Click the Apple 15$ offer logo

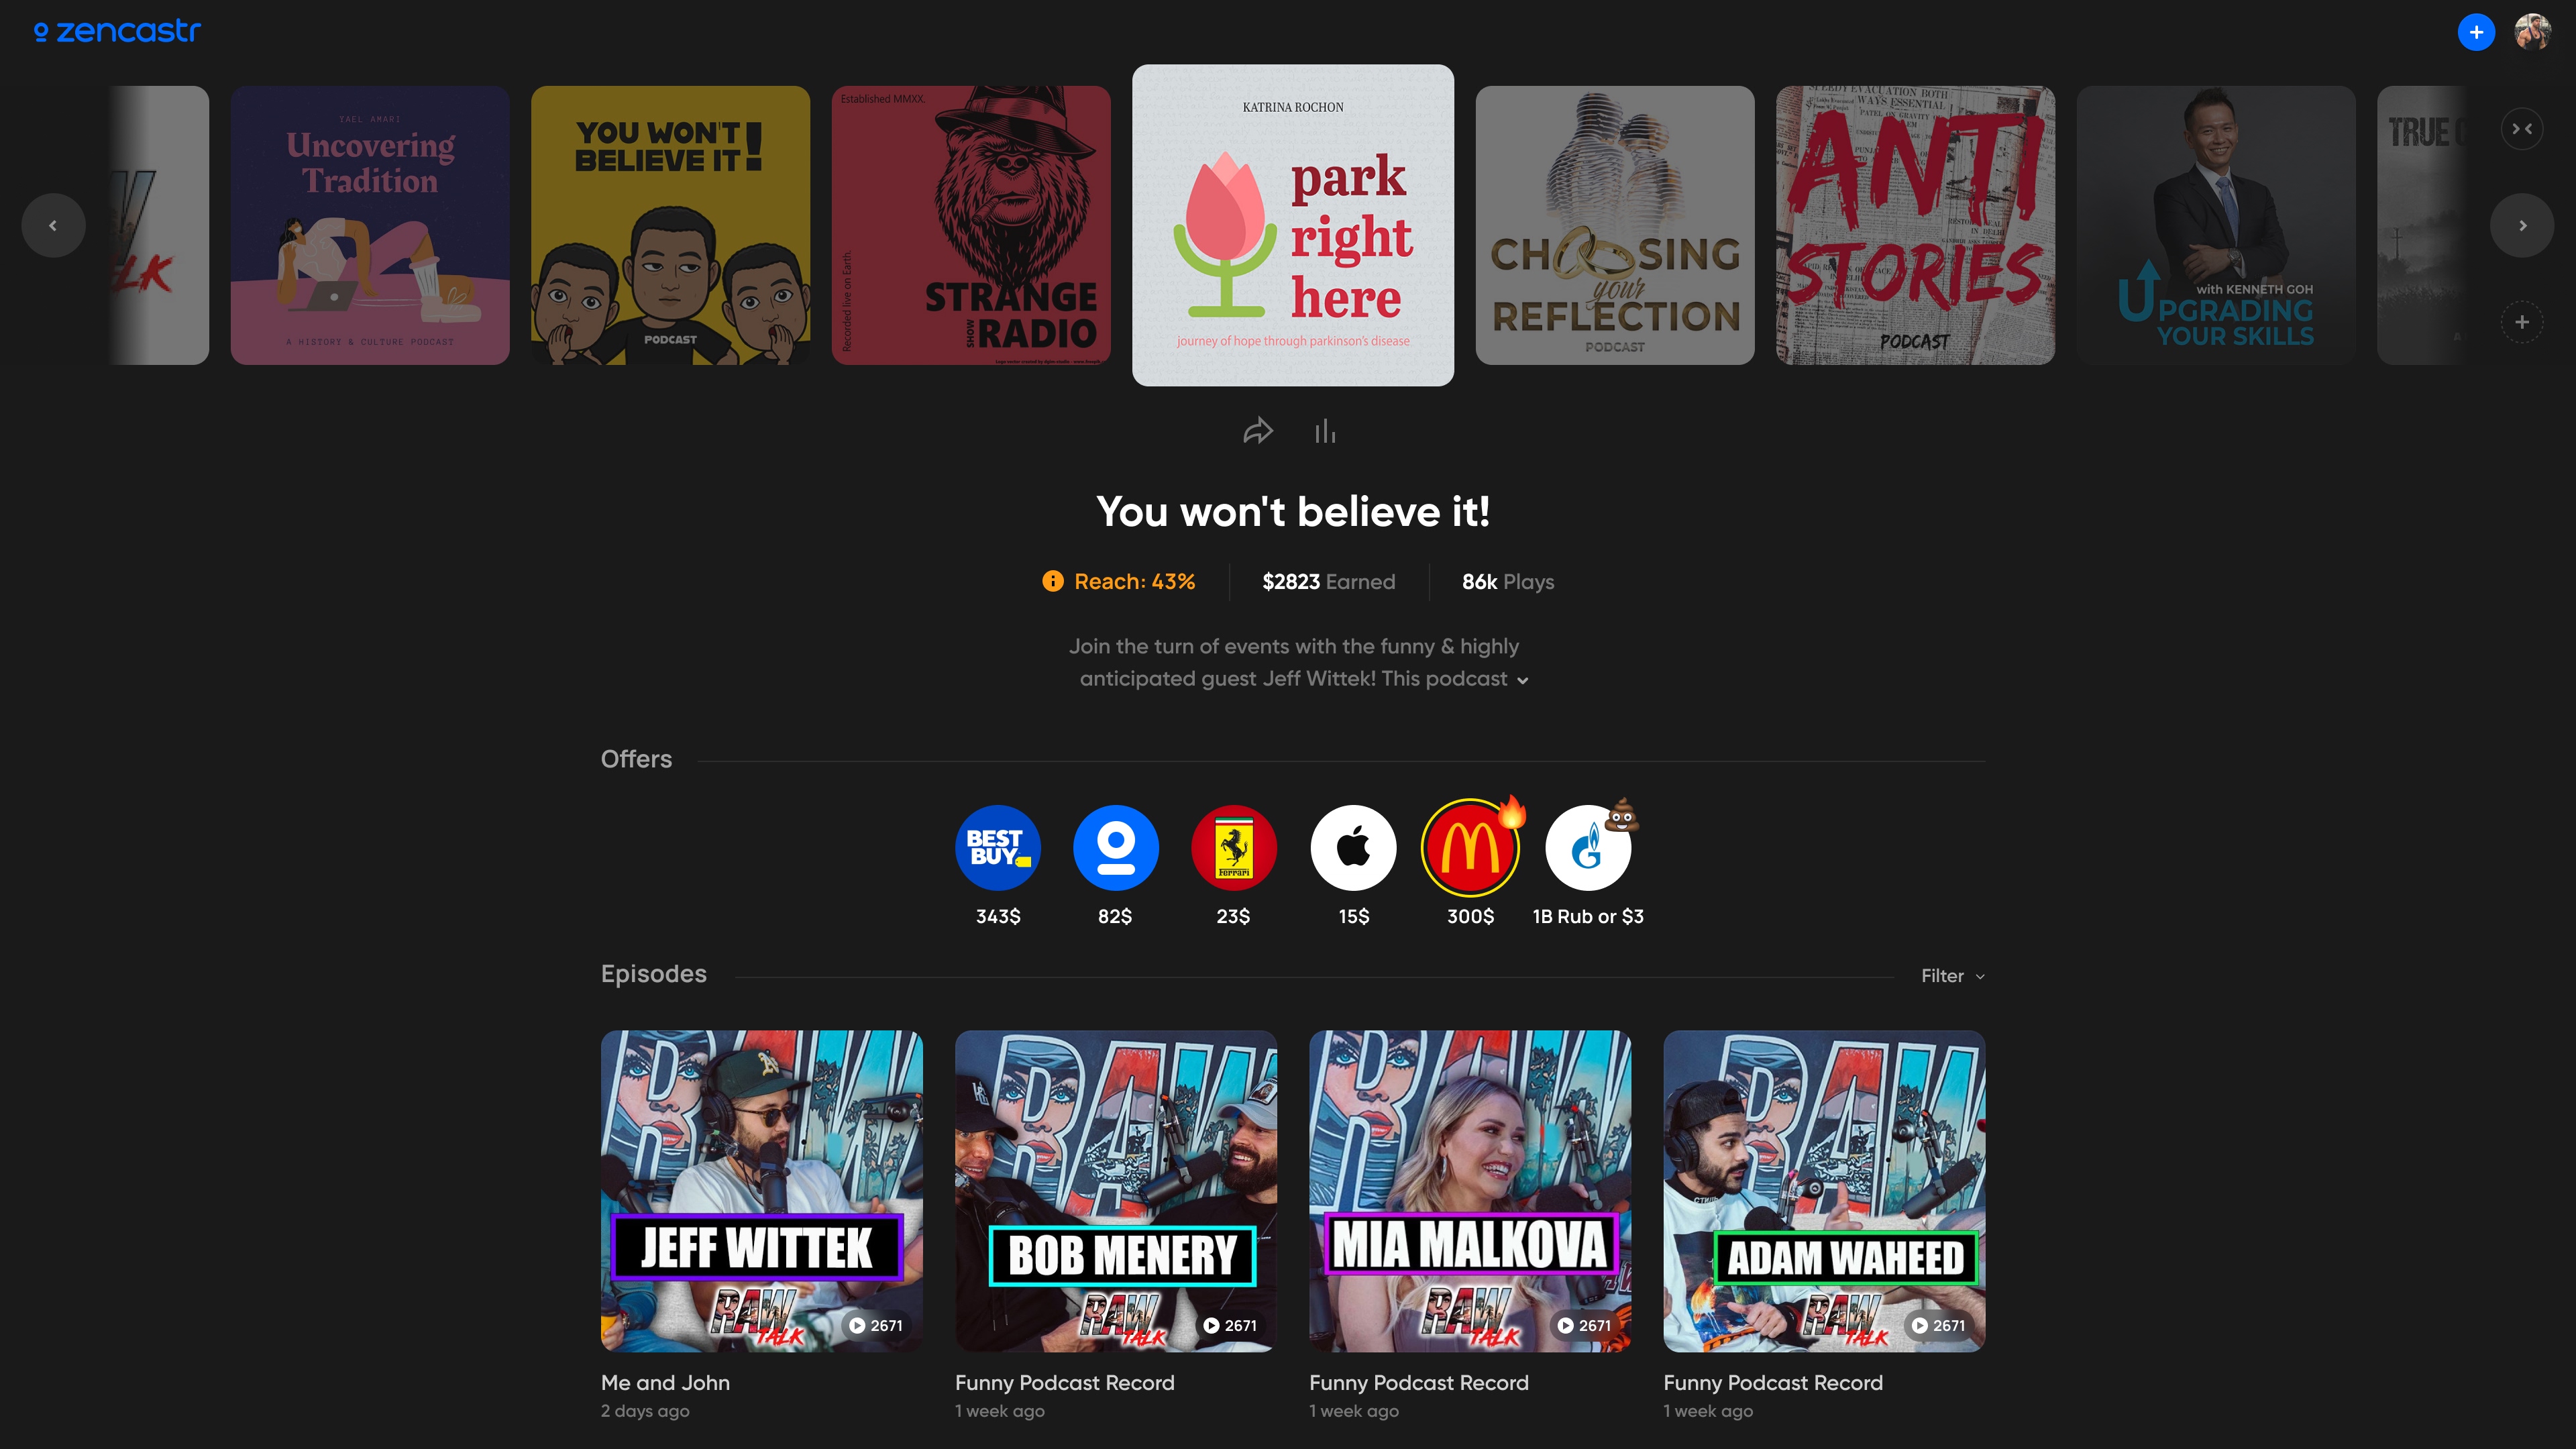coord(1353,848)
